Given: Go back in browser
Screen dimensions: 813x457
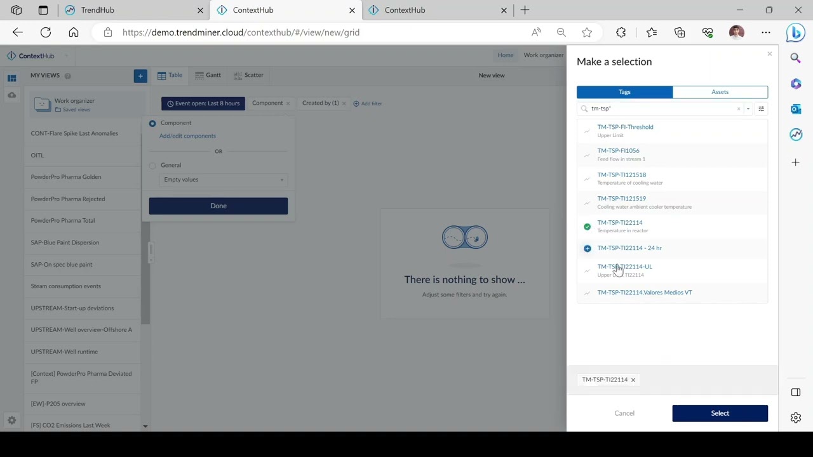Looking at the screenshot, I should tap(18, 32).
